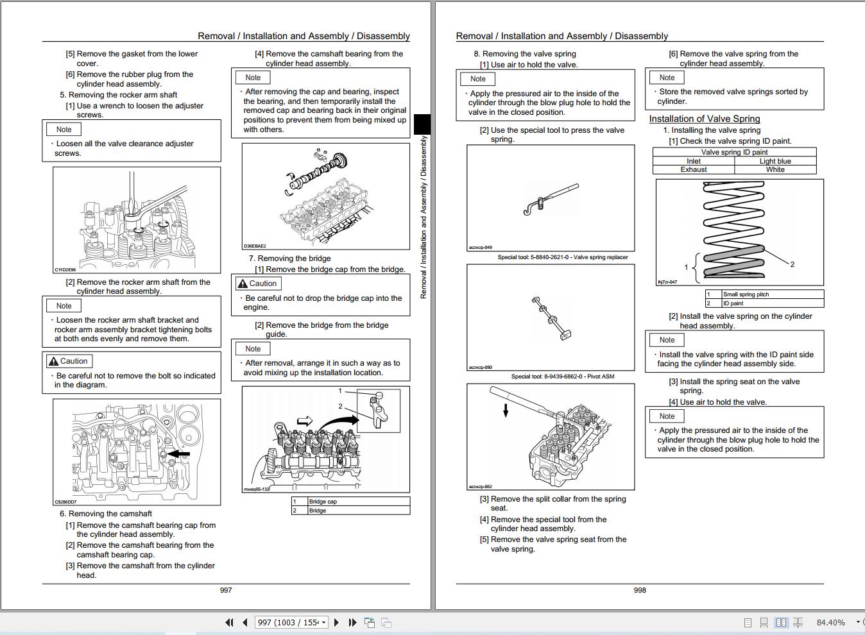Image resolution: width=865 pixels, height=635 pixels.
Task: Switch to continuous facing layout
Action: coord(798,622)
